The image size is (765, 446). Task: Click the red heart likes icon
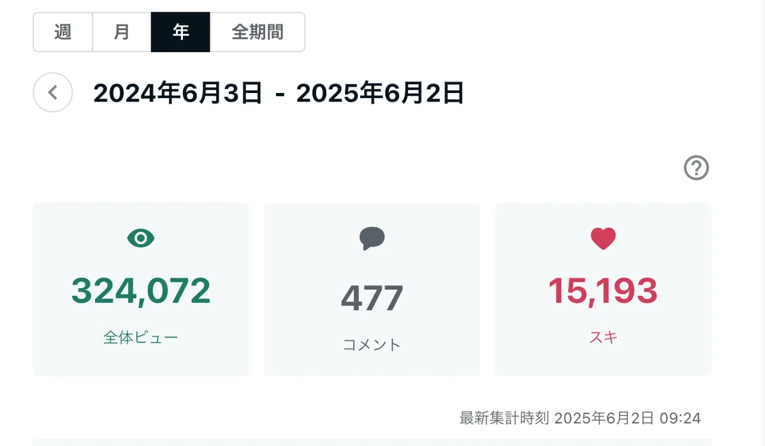pyautogui.click(x=603, y=239)
